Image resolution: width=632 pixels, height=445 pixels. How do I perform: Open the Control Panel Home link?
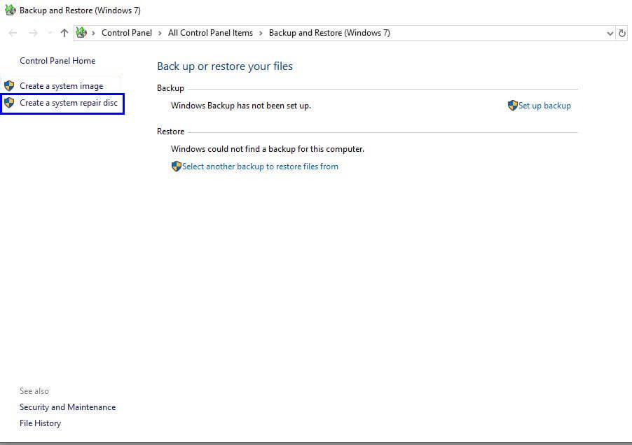point(57,61)
